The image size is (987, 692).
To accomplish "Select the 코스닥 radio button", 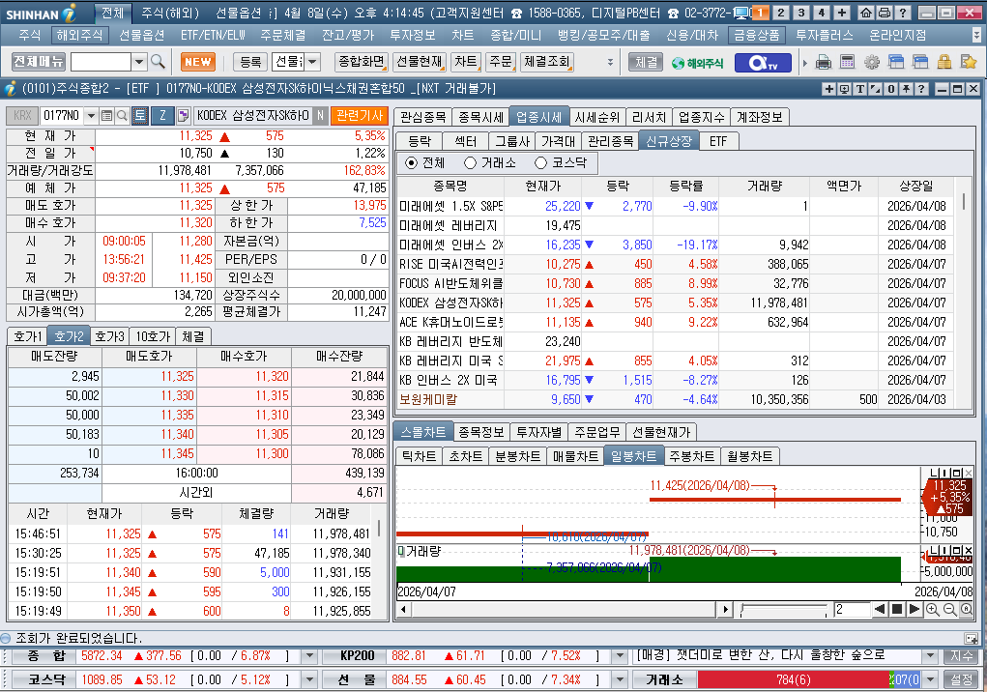I will tap(540, 163).
